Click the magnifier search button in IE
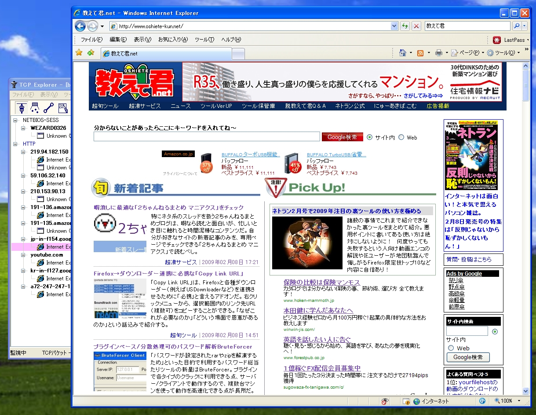Image resolution: width=536 pixels, height=415 pixels. tap(517, 26)
